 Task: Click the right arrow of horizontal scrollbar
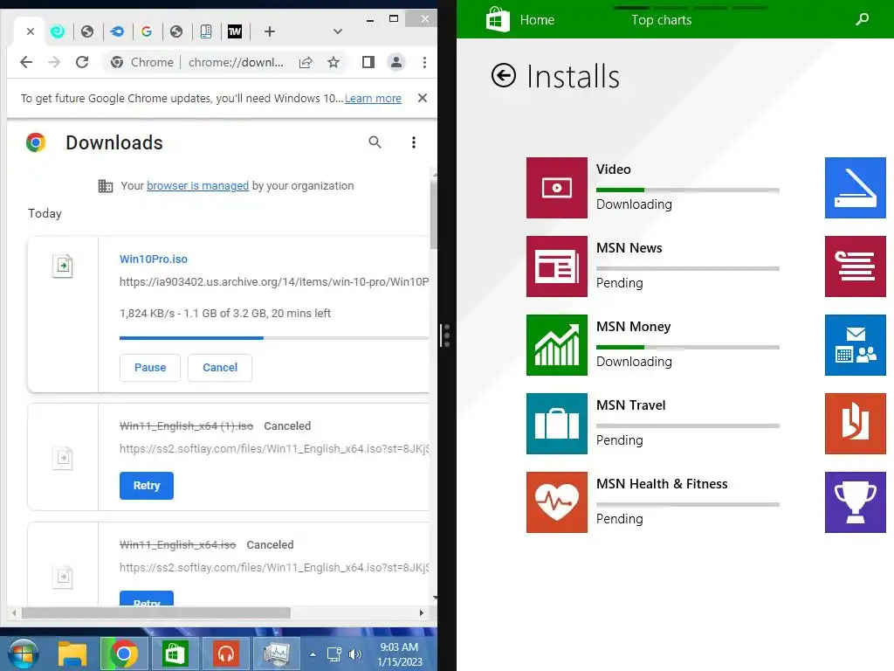(x=422, y=612)
